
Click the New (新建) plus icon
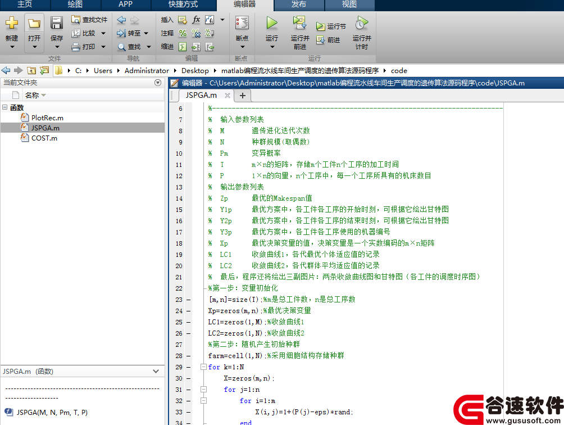[x=11, y=22]
